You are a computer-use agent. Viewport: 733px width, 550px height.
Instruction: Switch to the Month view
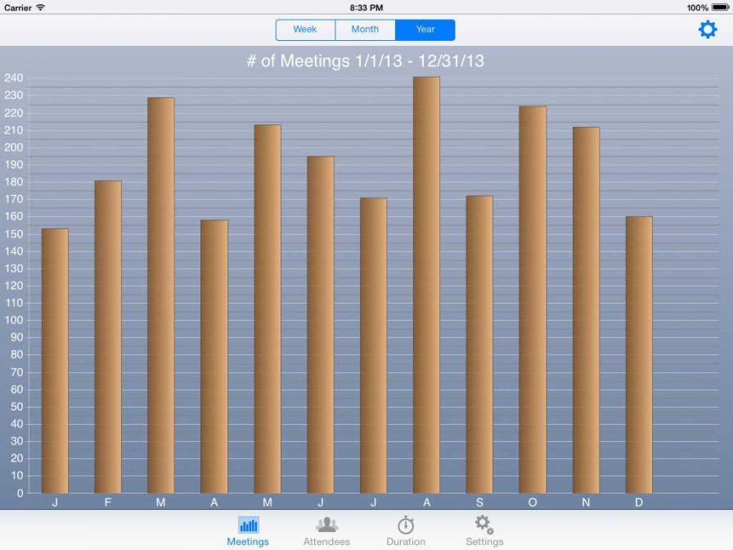[x=365, y=29]
